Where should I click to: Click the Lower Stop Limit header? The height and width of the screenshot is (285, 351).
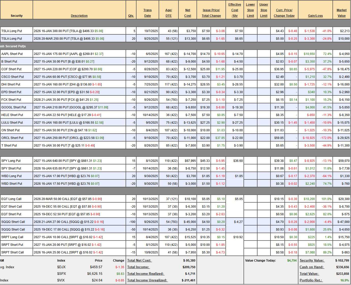(250, 10)
